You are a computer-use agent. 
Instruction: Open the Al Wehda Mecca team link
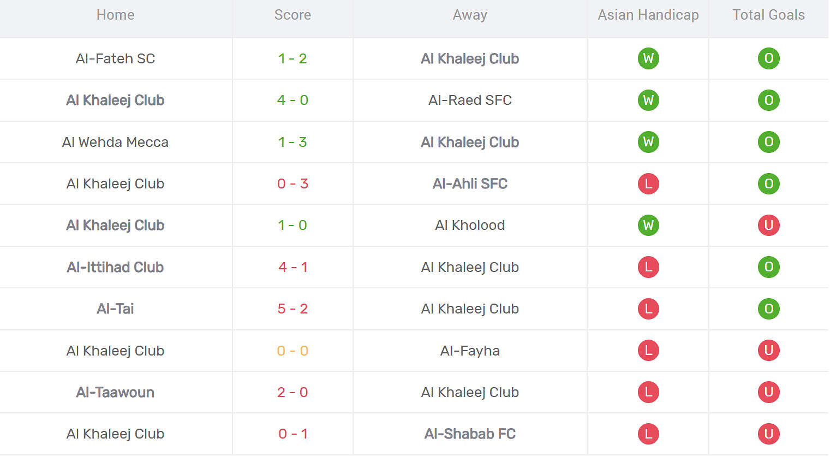(115, 142)
